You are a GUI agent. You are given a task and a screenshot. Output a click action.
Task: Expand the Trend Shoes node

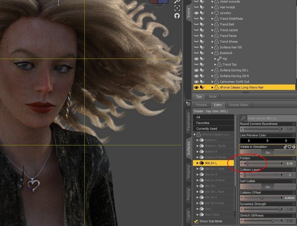(x=212, y=42)
